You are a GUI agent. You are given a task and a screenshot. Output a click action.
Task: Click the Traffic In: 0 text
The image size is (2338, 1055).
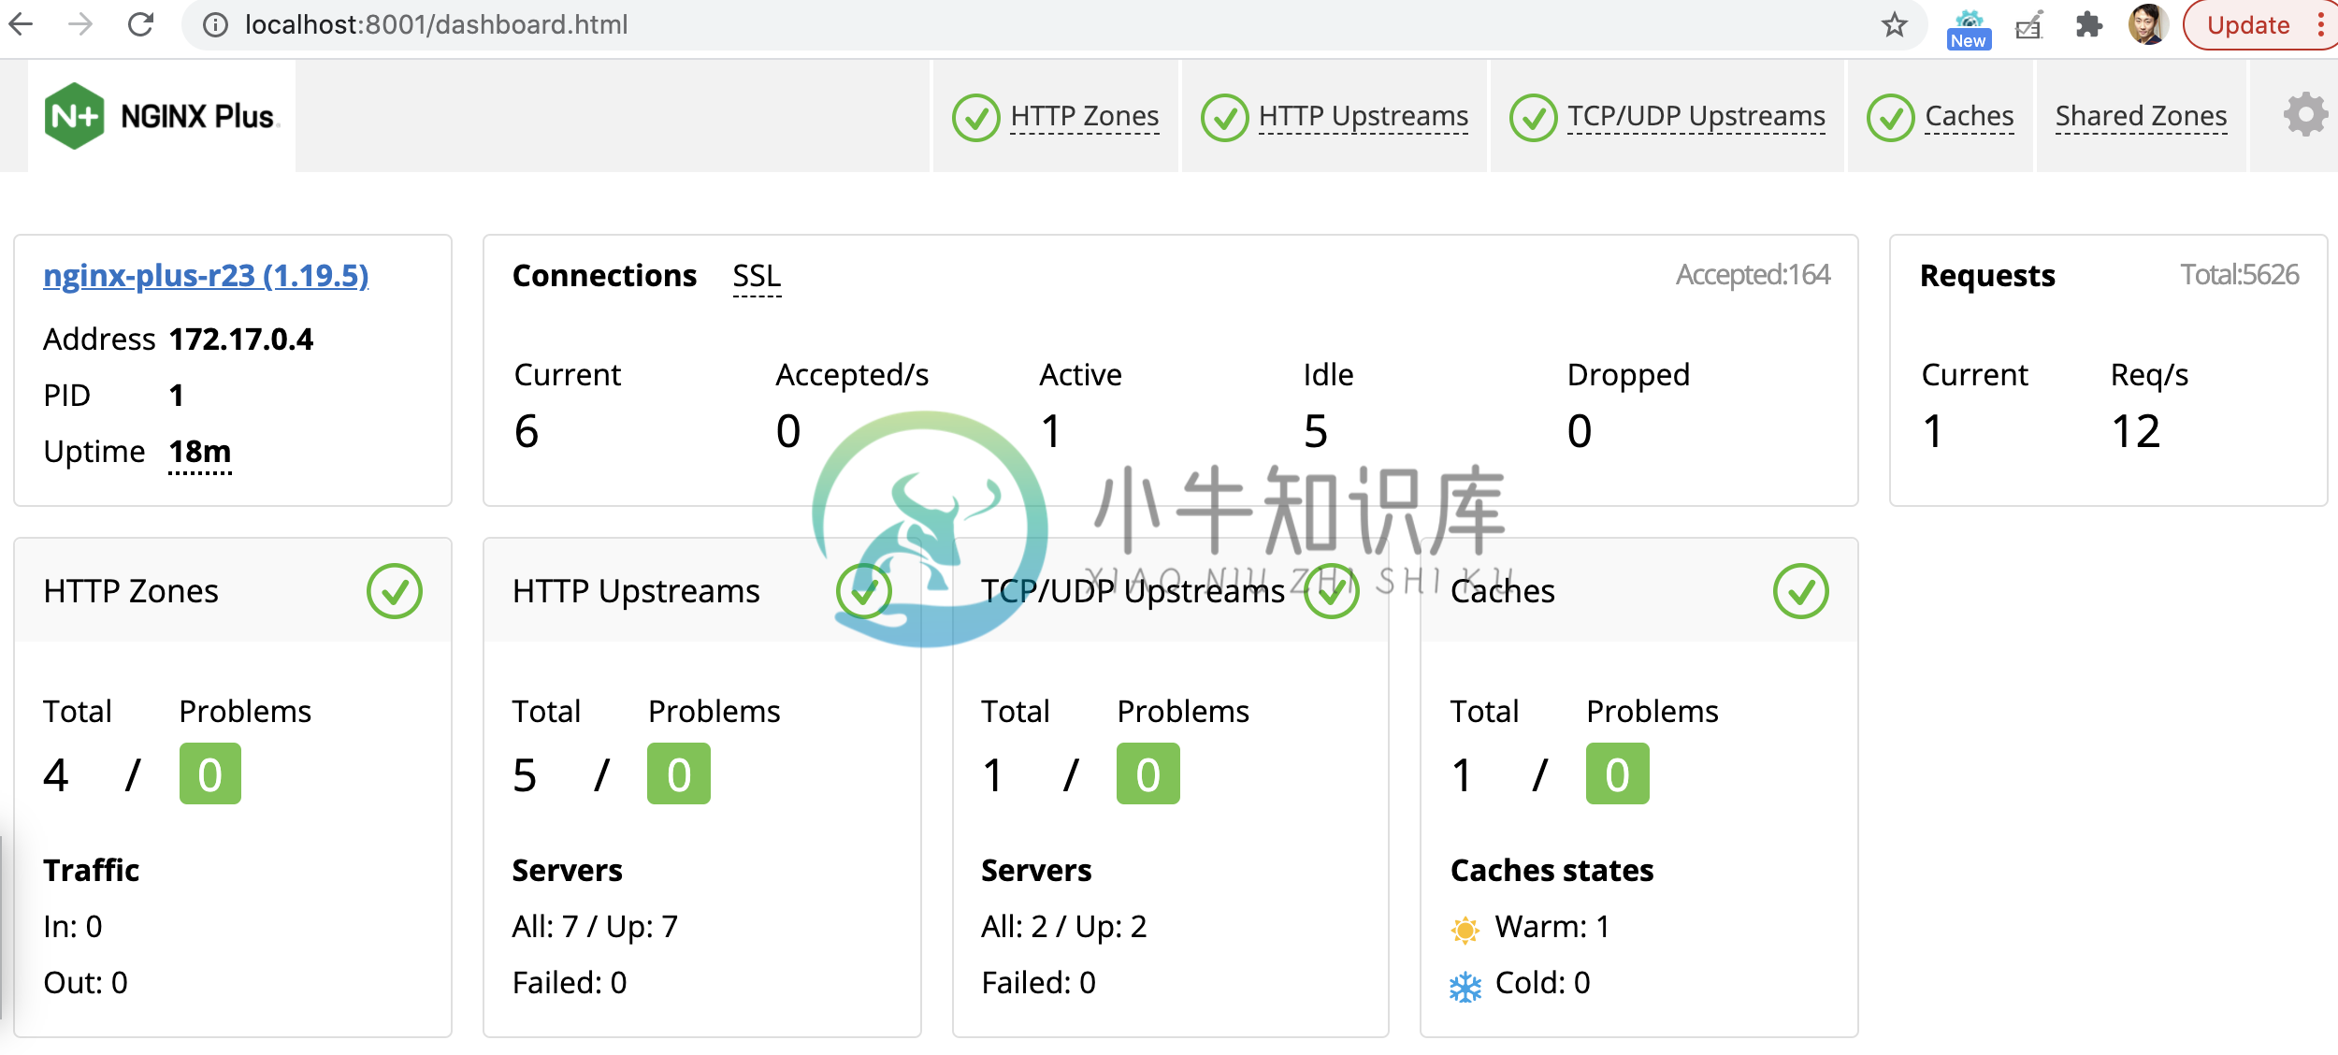click(x=73, y=927)
